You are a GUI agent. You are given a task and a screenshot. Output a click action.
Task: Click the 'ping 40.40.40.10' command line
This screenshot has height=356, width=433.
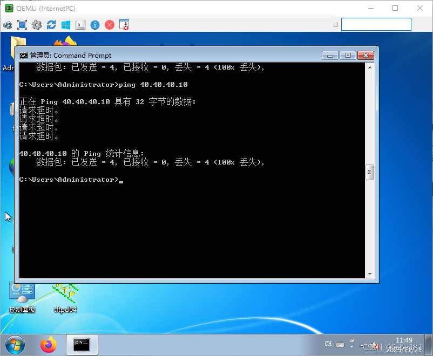click(103, 85)
